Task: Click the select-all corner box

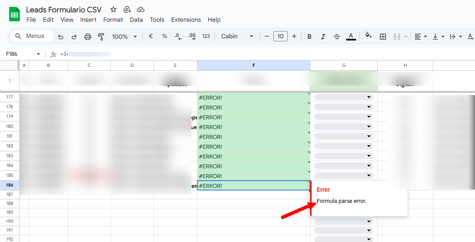Action: pyautogui.click(x=9, y=66)
